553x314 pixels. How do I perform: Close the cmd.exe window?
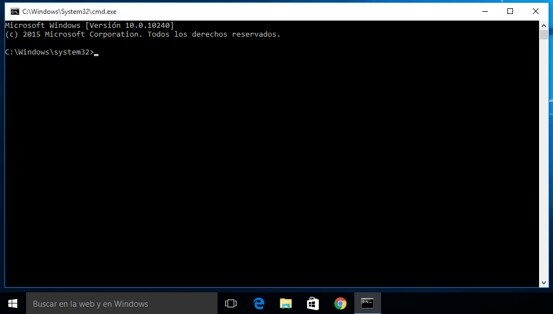pos(536,11)
